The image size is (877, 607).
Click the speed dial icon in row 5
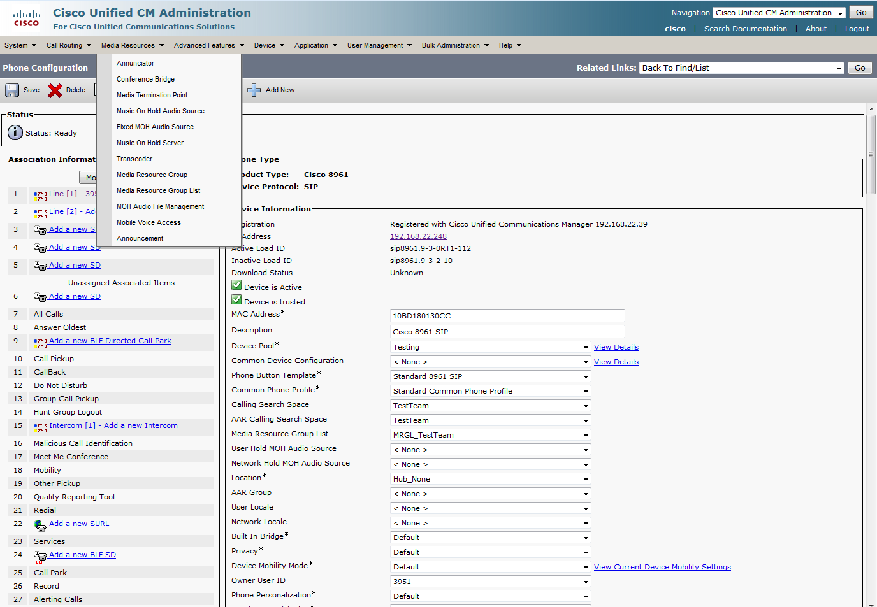[40, 266]
